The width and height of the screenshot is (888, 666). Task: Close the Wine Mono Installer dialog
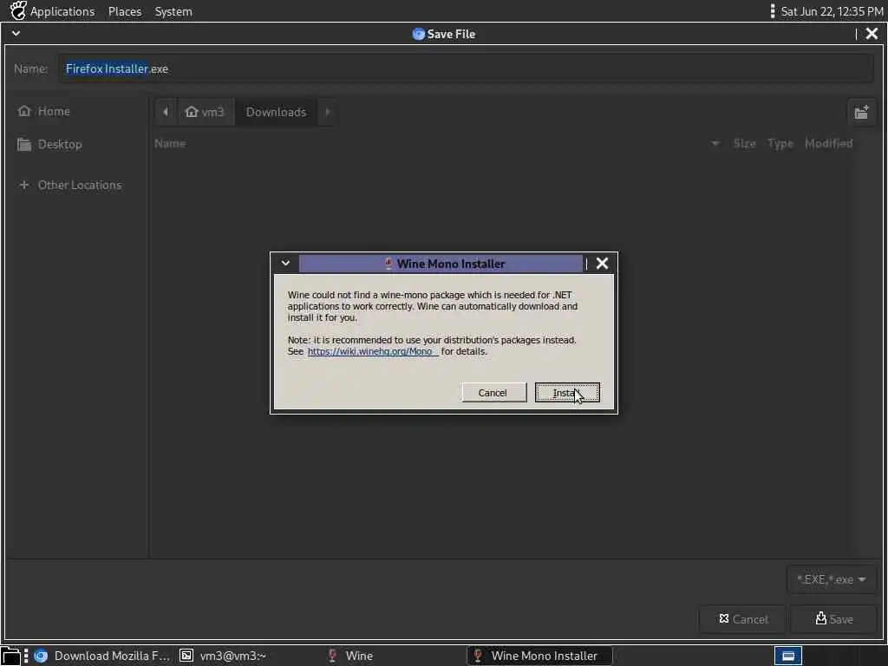tap(602, 264)
